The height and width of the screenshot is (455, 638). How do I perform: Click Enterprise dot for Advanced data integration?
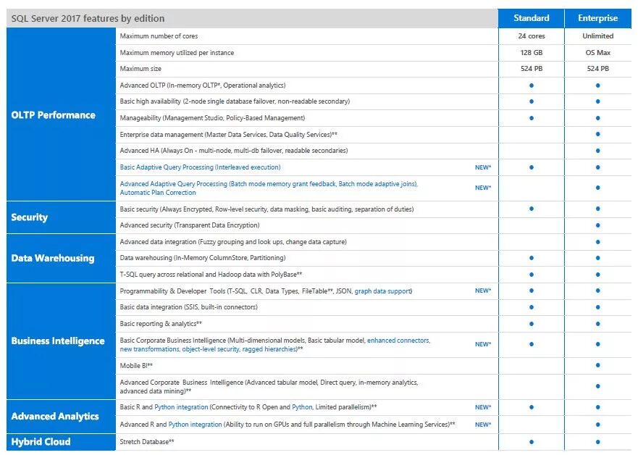click(x=597, y=242)
